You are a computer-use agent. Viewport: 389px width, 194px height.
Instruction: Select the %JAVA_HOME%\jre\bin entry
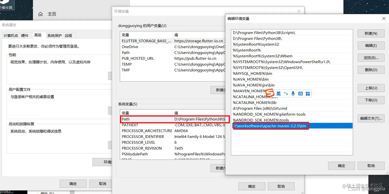[292, 85]
